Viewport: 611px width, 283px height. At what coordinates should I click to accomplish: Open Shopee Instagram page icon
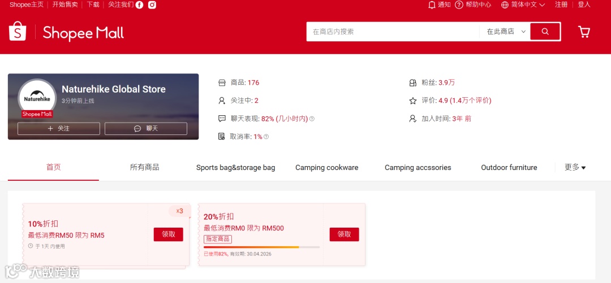[152, 5]
